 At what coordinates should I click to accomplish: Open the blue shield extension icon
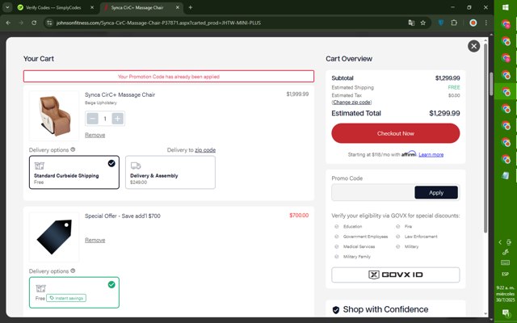tap(441, 23)
